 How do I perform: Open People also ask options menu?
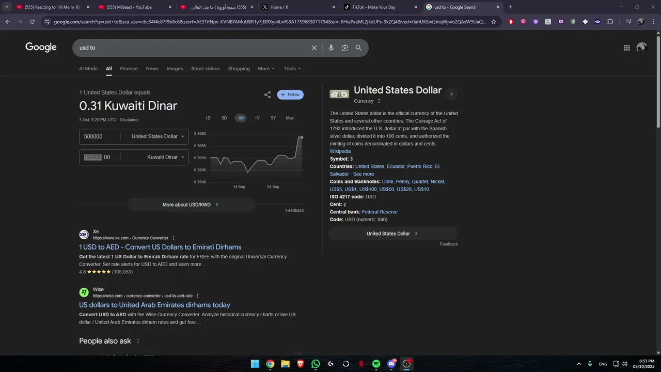tap(138, 342)
